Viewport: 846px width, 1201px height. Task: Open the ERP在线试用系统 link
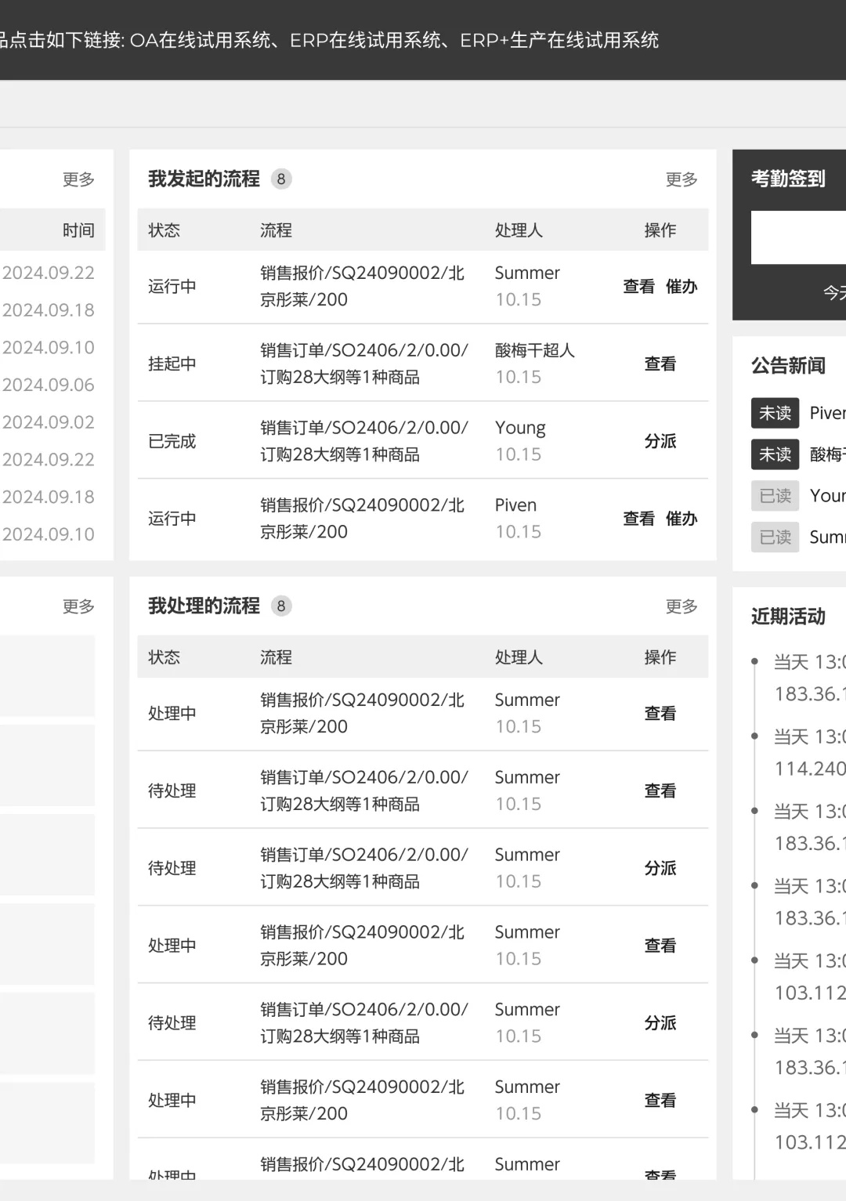(x=365, y=40)
